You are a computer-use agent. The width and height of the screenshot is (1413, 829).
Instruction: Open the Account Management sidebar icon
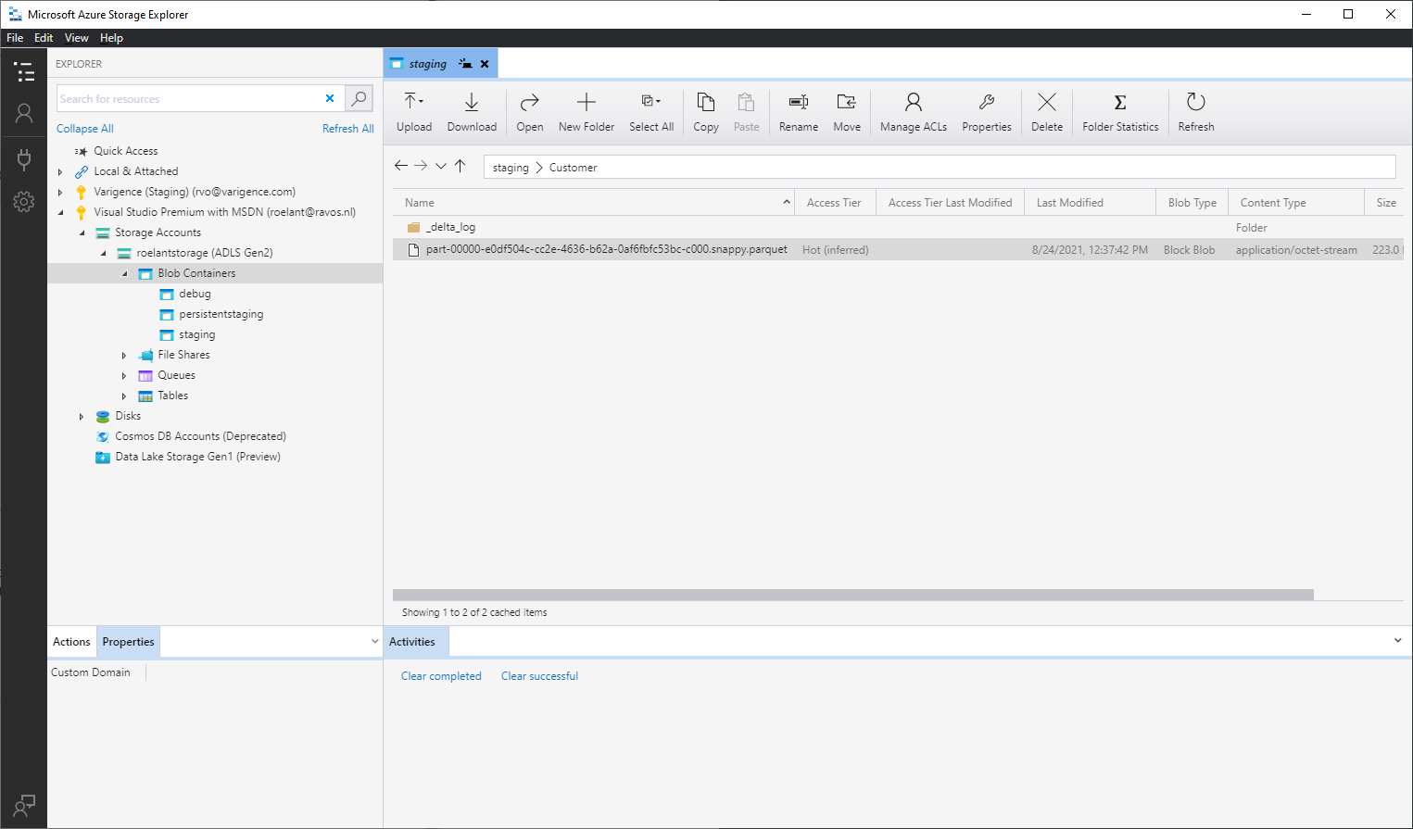pyautogui.click(x=24, y=113)
